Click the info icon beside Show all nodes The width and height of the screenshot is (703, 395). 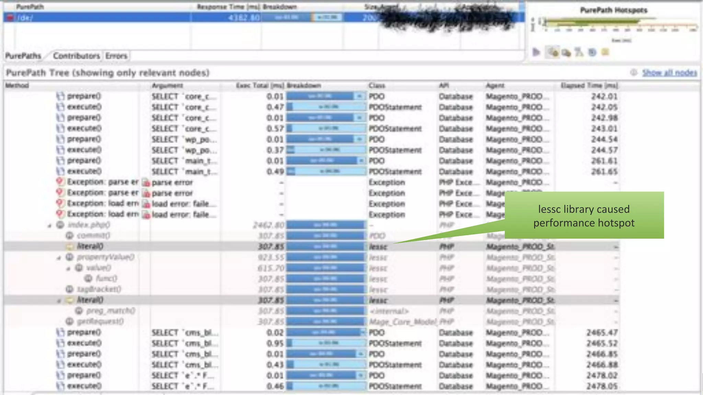tap(634, 72)
